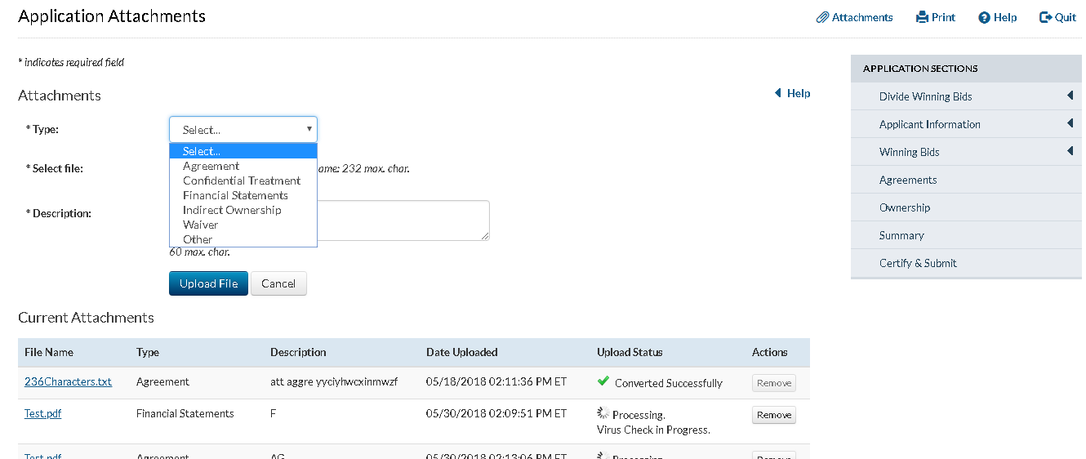The height and width of the screenshot is (459, 1086).
Task: Click the Quit exit icon
Action: click(x=1045, y=17)
